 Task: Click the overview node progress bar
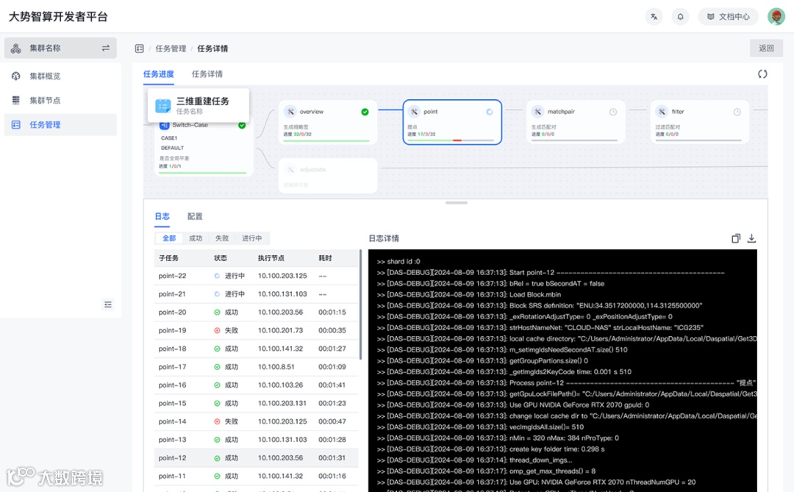click(x=326, y=140)
